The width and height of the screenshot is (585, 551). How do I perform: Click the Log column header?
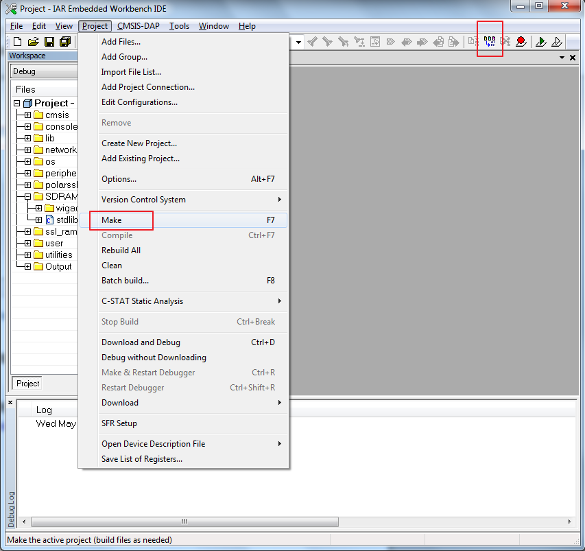pos(44,410)
